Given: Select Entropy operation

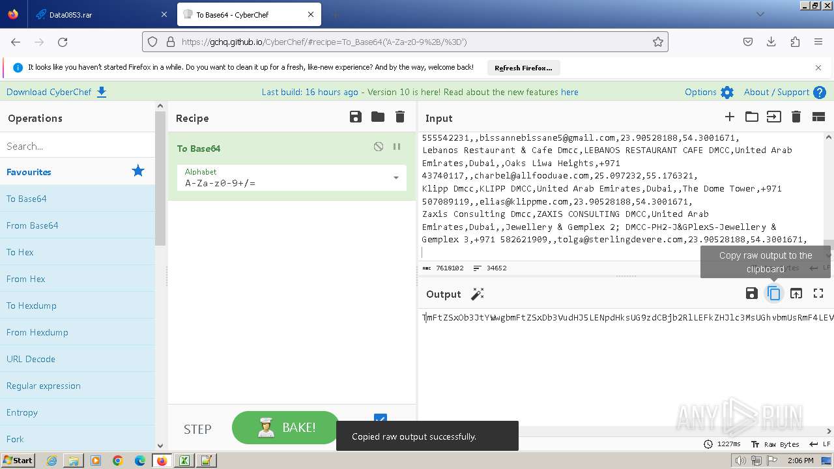Looking at the screenshot, I should [77, 412].
